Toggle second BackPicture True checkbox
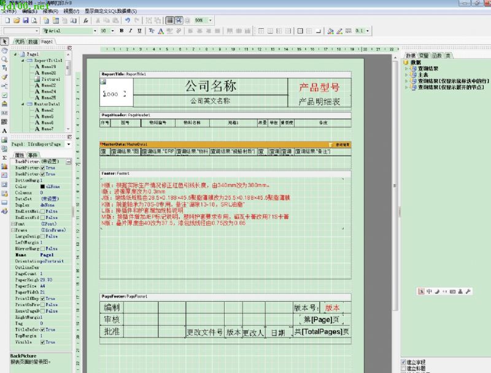The width and height of the screenshot is (491, 373). pos(42,174)
